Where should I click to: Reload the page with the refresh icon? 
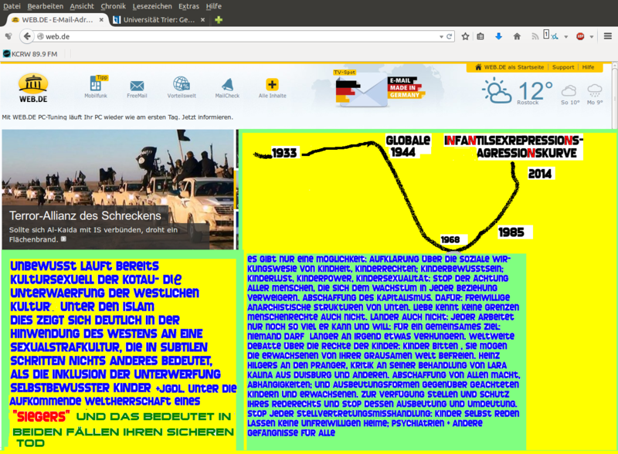click(448, 36)
